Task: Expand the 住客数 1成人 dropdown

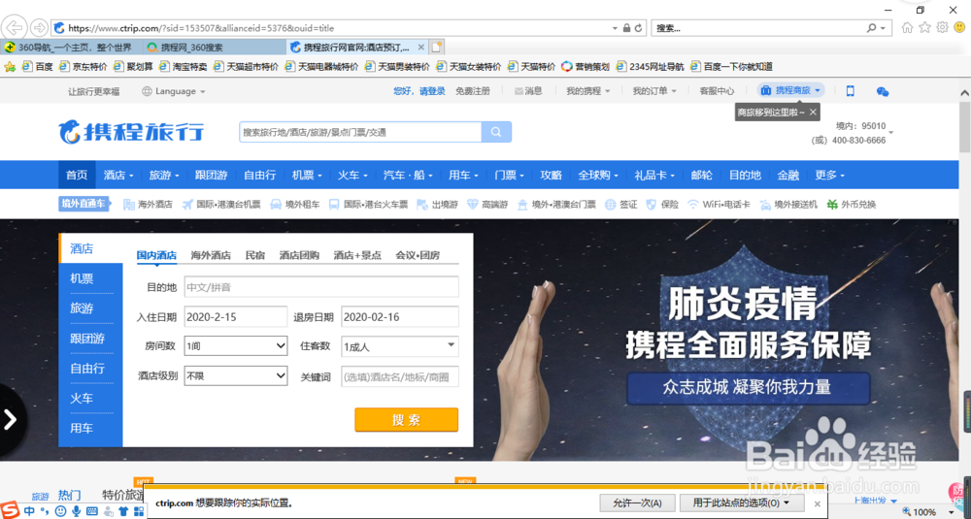Action: pyautogui.click(x=400, y=346)
